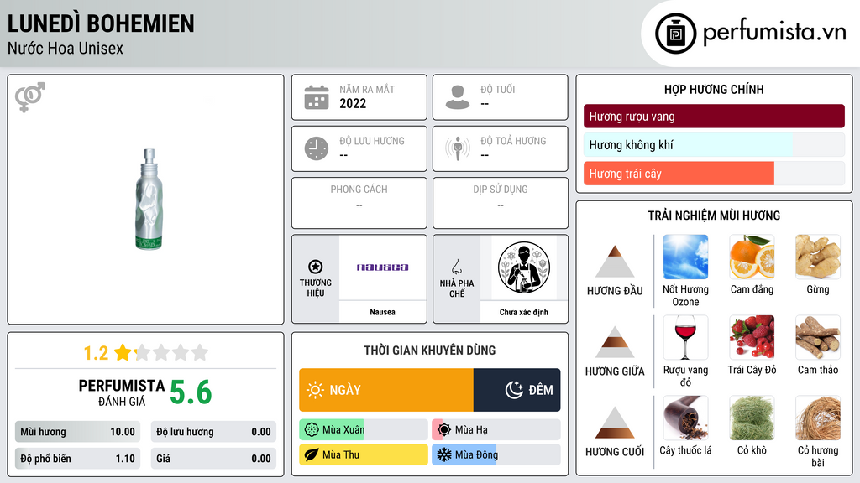Click the Hương không khí accord bar
The image size is (860, 483).
(714, 144)
